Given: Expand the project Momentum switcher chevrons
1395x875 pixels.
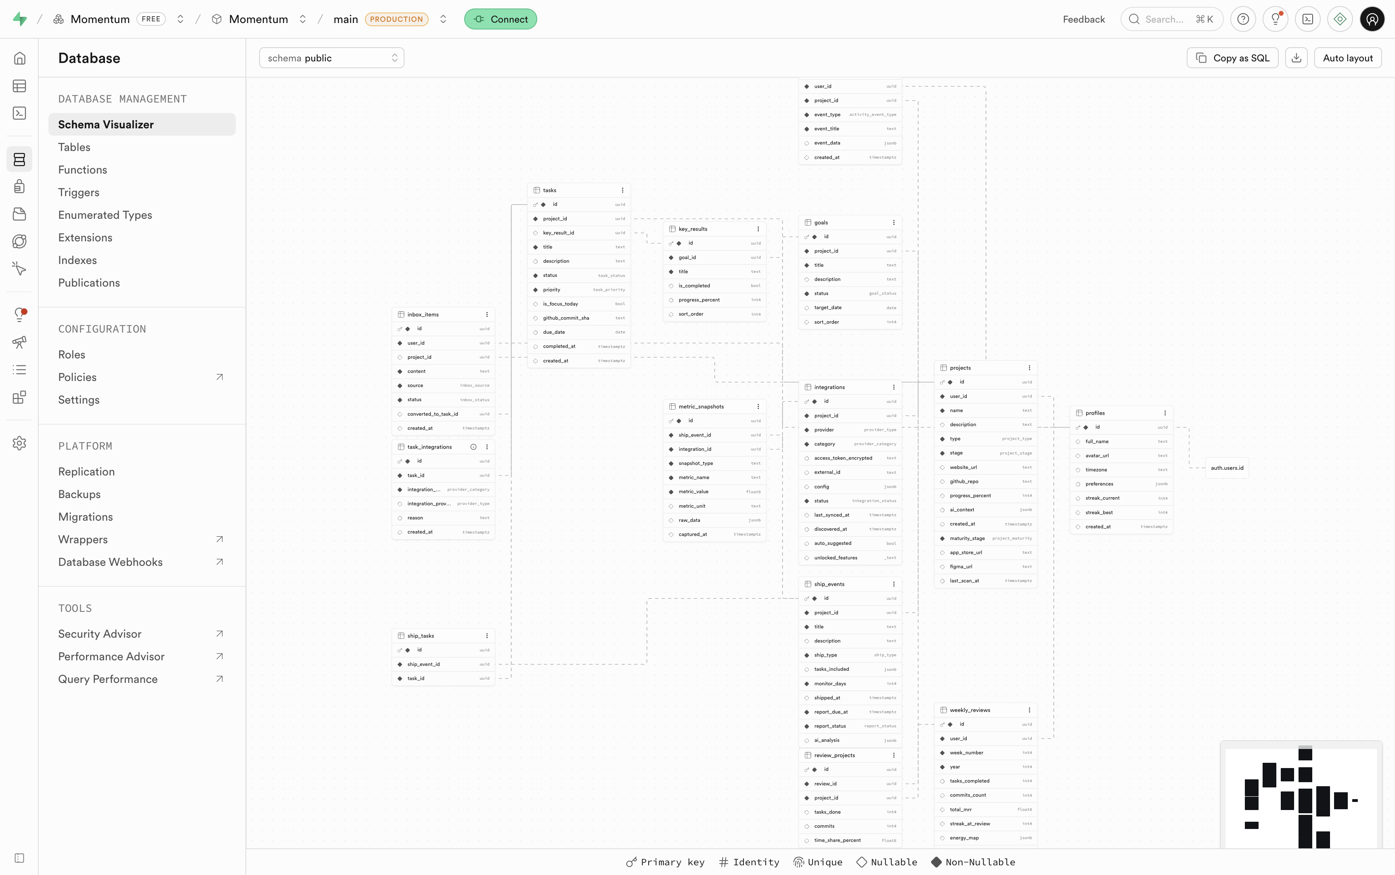Looking at the screenshot, I should coord(303,19).
